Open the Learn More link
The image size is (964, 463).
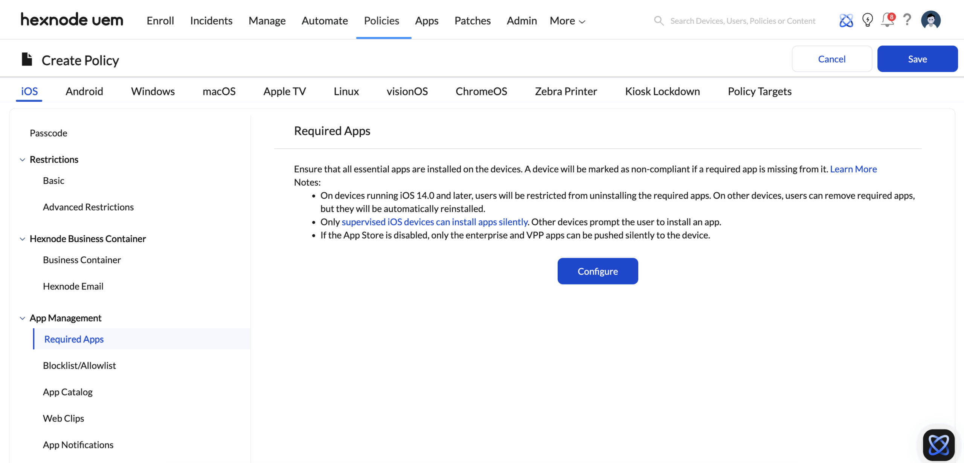[x=853, y=169]
